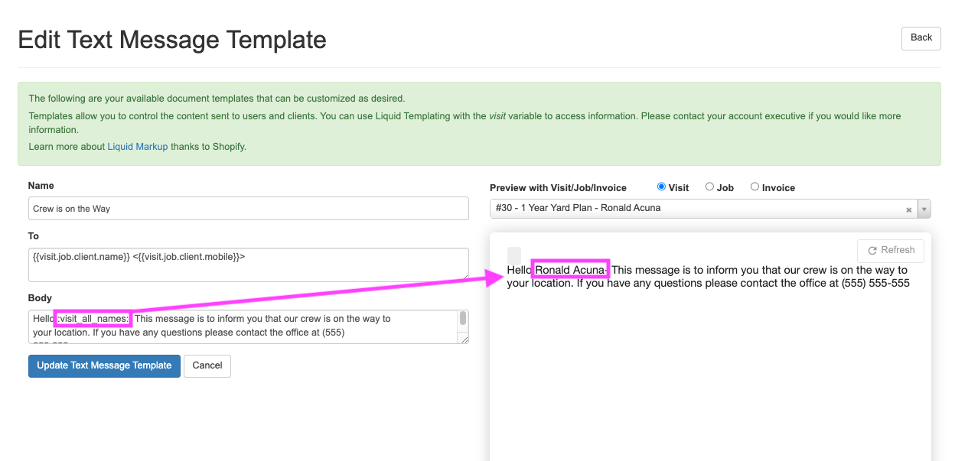Switch preview to Invoice radio option
The height and width of the screenshot is (461, 955).
click(755, 187)
